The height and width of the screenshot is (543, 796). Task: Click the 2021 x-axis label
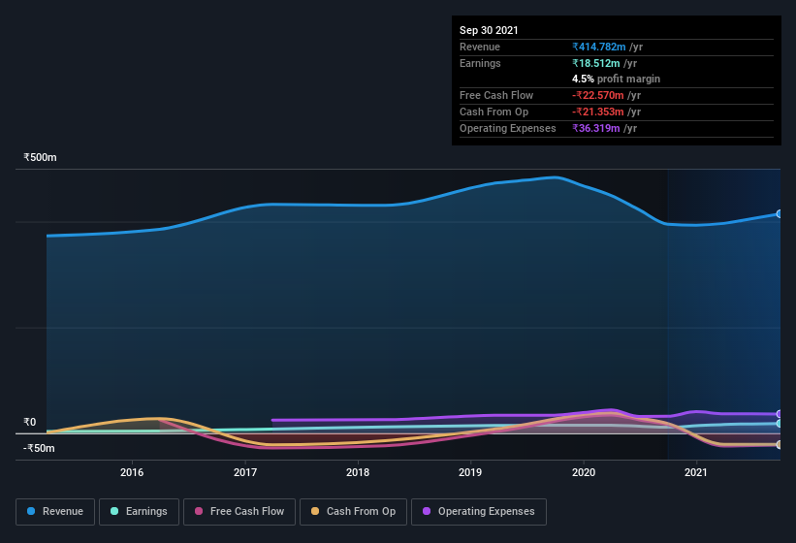tap(696, 472)
